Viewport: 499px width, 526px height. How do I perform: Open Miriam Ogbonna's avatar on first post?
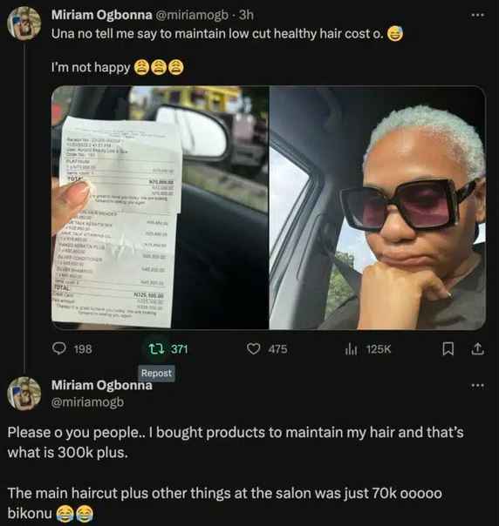tap(24, 24)
